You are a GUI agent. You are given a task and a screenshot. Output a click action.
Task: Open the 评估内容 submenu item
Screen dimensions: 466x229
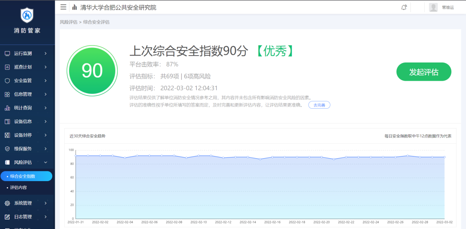click(19, 188)
